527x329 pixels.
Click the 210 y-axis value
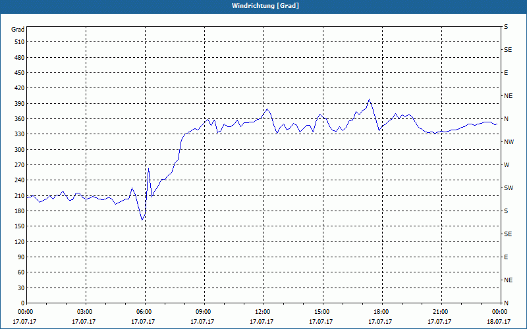[20, 195]
